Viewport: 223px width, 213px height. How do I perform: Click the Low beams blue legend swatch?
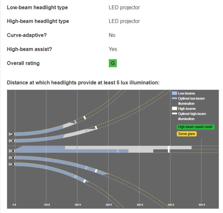coord(174,93)
